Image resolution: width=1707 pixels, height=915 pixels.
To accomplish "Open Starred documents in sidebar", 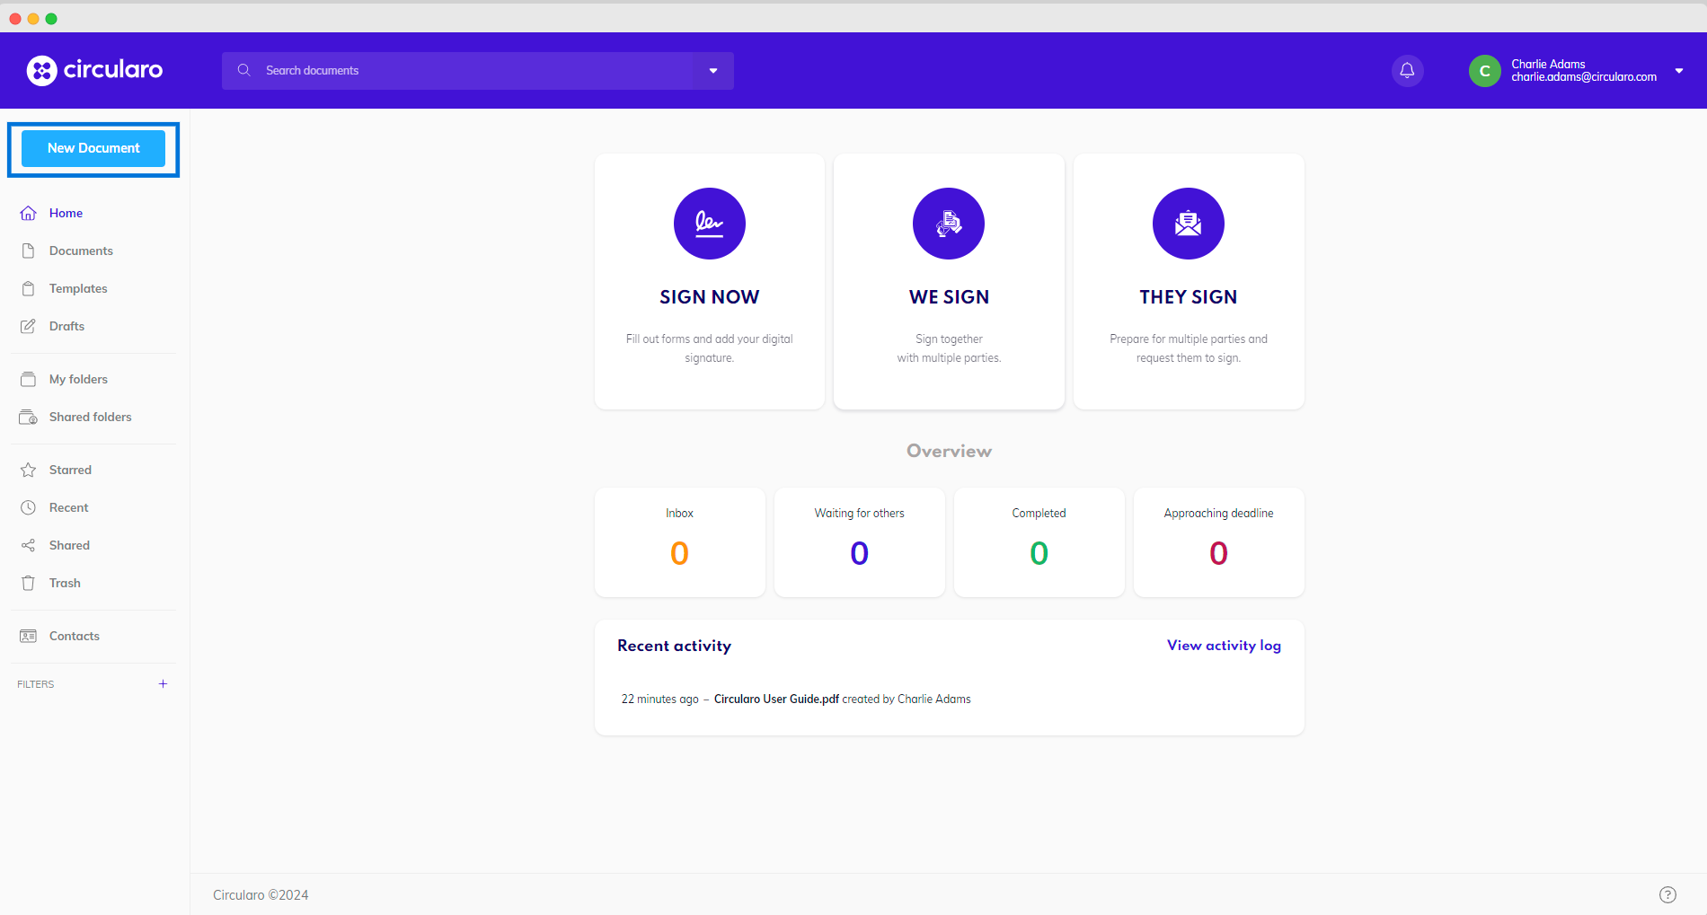I will point(70,470).
